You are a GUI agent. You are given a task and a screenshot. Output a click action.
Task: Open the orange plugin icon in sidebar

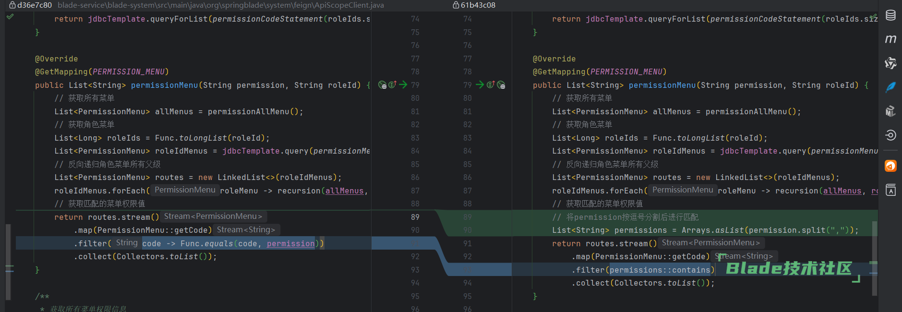coord(890,166)
